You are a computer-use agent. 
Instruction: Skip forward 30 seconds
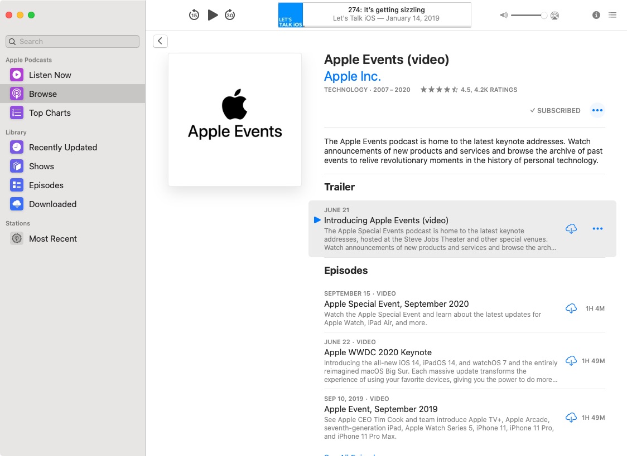[230, 15]
